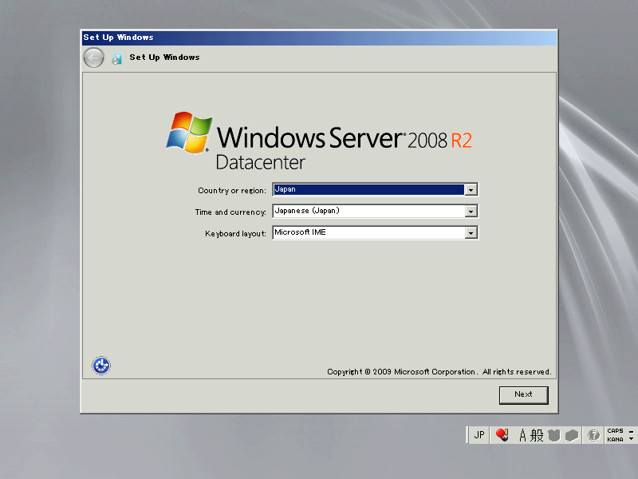Click the Country or region label
Screen dimensions: 638x479
coord(232,191)
